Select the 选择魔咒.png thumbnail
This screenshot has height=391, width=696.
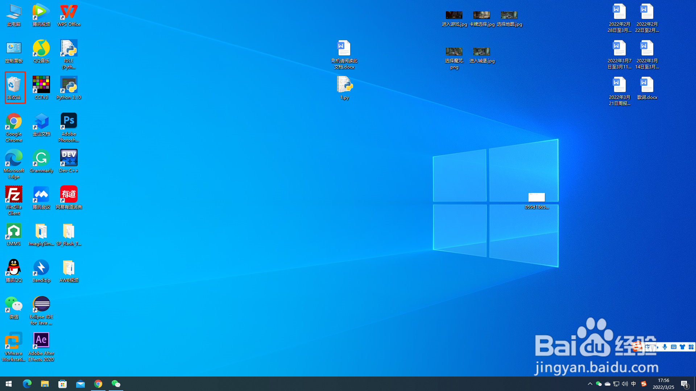point(454,58)
